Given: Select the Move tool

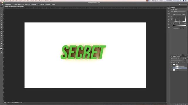Looking at the screenshot, I should tap(1, 9).
